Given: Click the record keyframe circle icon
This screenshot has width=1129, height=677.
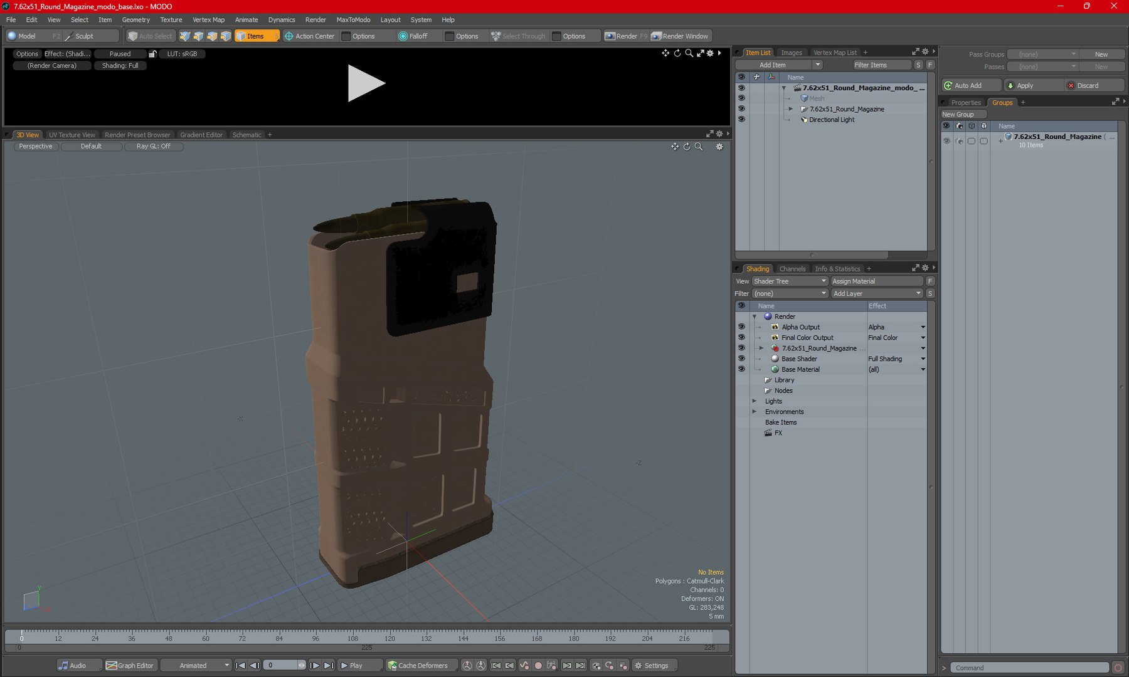Looking at the screenshot, I should 538,666.
